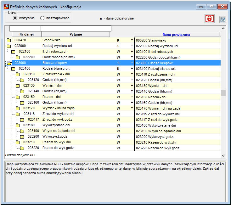Select the highlighted 'Bilanse urlopów' question text
The height and width of the screenshot is (205, 231).
tap(55, 63)
